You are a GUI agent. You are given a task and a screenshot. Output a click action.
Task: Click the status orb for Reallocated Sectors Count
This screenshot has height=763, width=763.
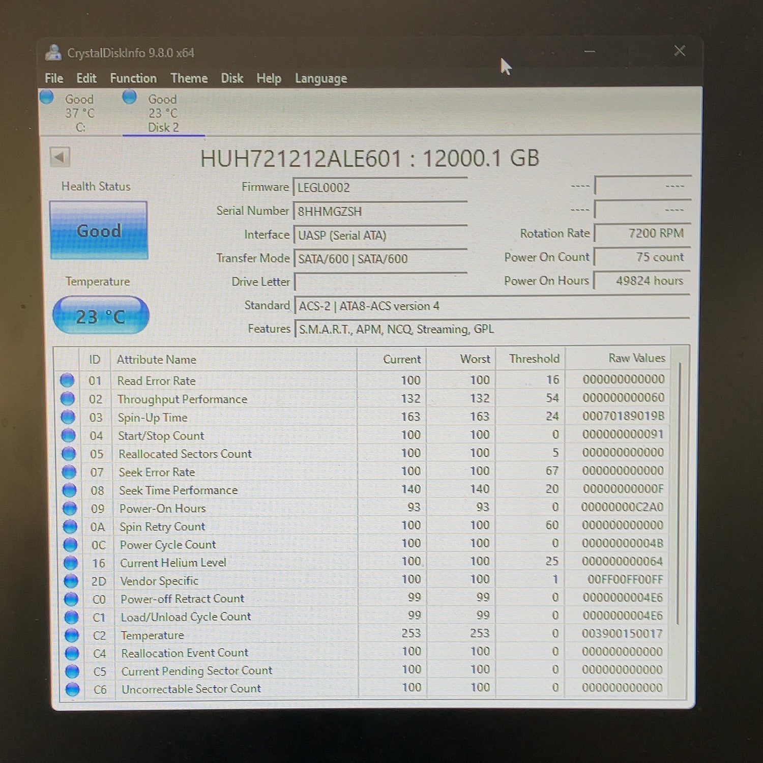click(68, 453)
